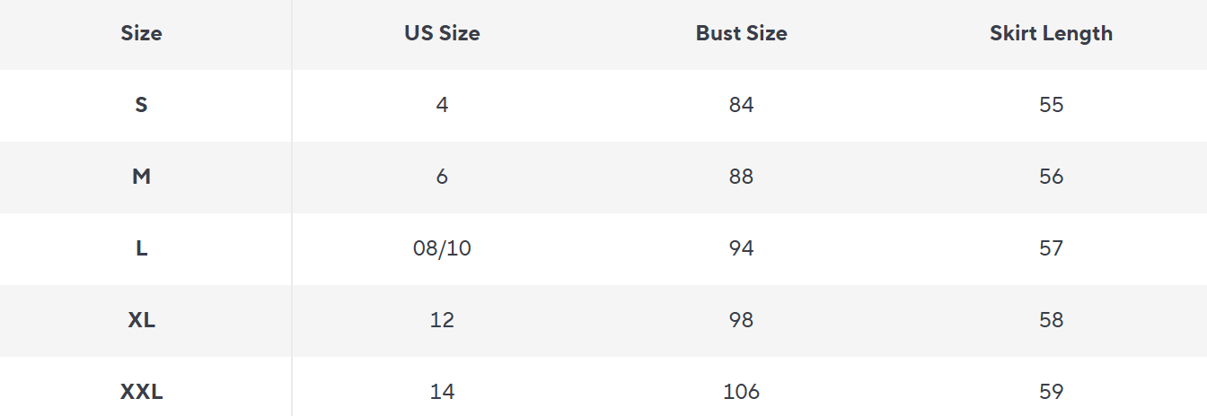Select the XL size row label
Image resolution: width=1207 pixels, height=416 pixels.
tap(141, 320)
